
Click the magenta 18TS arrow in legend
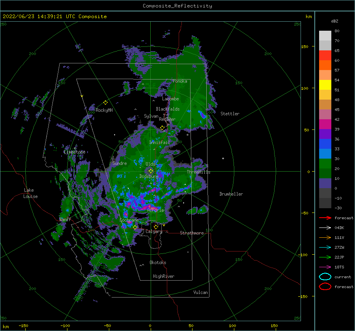325,267
